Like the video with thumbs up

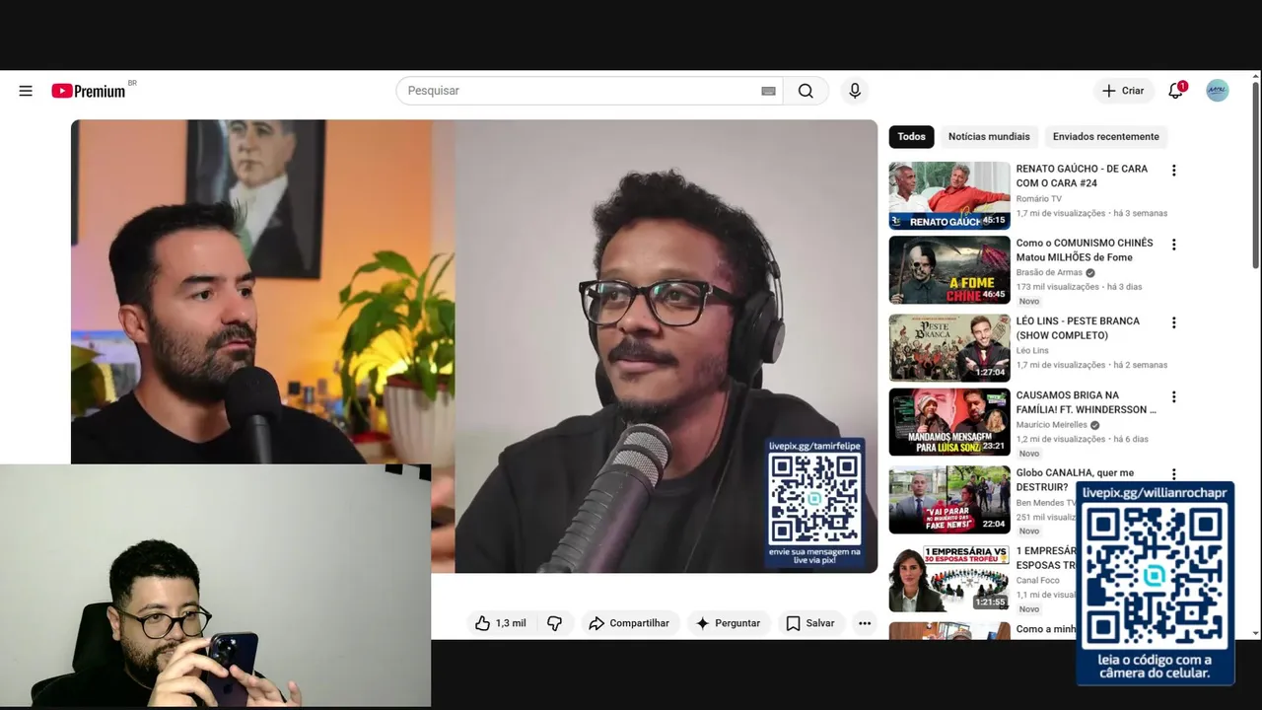click(x=501, y=623)
